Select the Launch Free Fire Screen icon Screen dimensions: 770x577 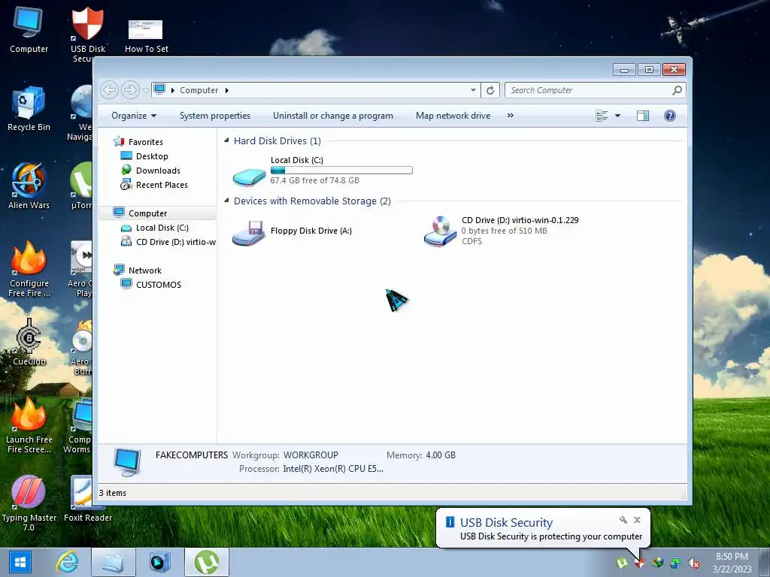coord(29,425)
